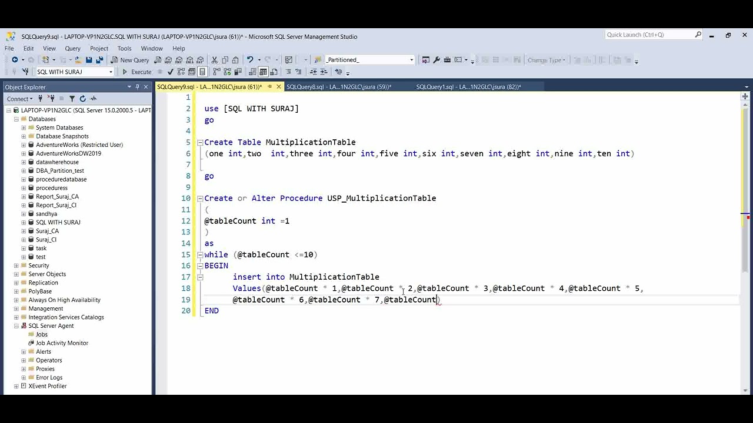Image resolution: width=753 pixels, height=423 pixels.
Task: Click Refresh icon in Object Explorer
Action: click(x=82, y=99)
